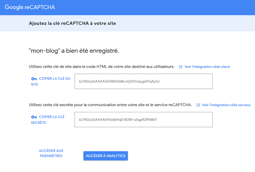Click the Google reCAPTCHA logo
The image size is (255, 172).
(30, 7)
